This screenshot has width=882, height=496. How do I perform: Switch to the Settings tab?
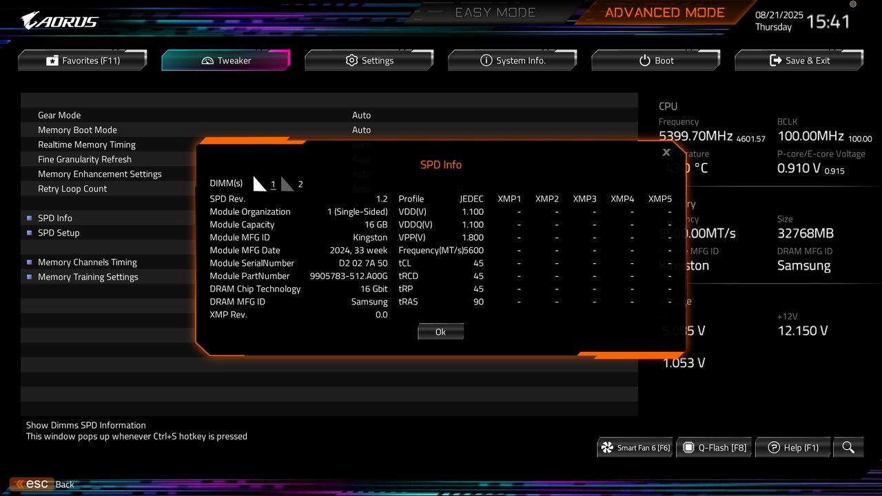[x=369, y=60]
